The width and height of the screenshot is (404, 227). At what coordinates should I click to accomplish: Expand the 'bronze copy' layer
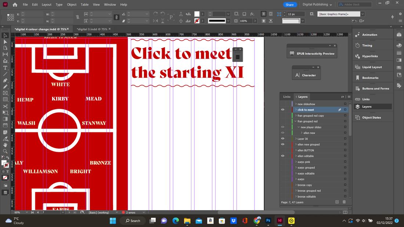click(x=296, y=185)
